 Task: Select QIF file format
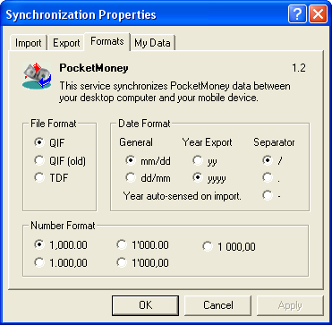point(49,143)
